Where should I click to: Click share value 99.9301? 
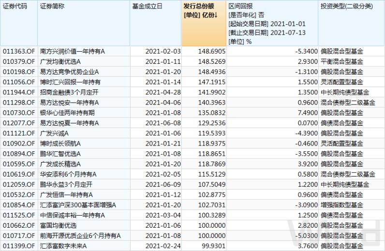(213, 246)
